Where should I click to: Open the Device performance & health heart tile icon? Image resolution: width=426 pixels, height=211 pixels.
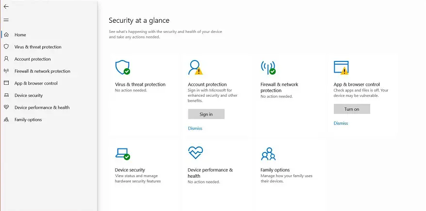[x=196, y=153]
